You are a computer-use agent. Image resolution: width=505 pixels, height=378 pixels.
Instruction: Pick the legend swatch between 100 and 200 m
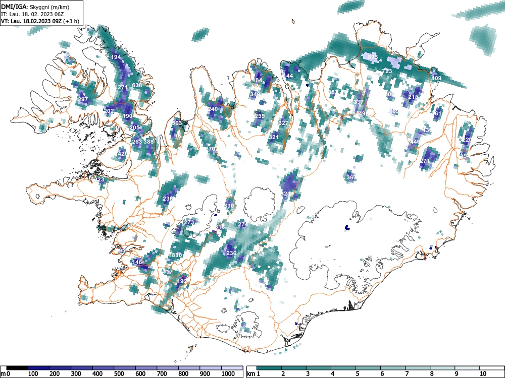click(39, 368)
